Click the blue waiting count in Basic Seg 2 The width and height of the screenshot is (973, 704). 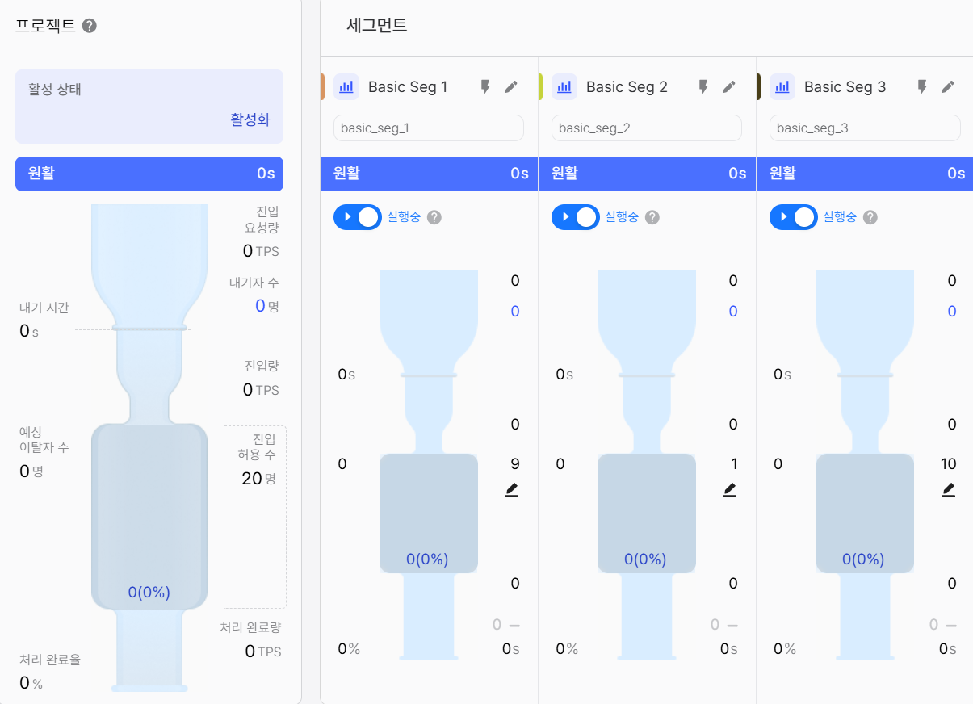(x=732, y=311)
